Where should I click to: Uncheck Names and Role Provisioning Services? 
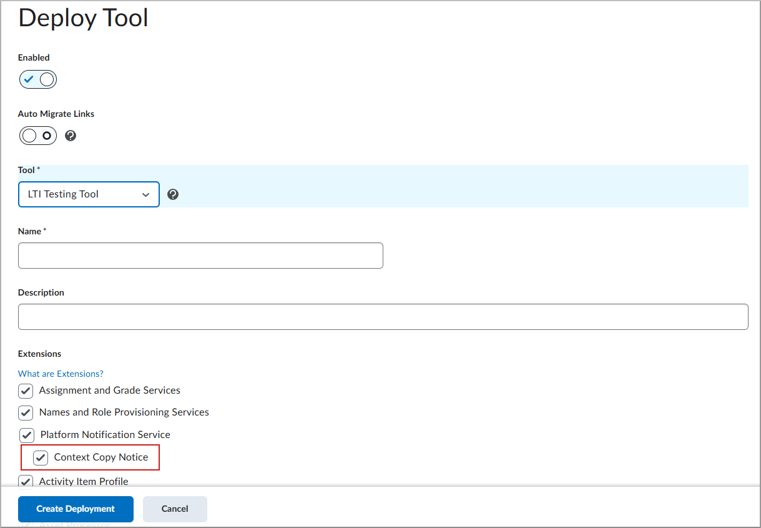[x=25, y=412]
